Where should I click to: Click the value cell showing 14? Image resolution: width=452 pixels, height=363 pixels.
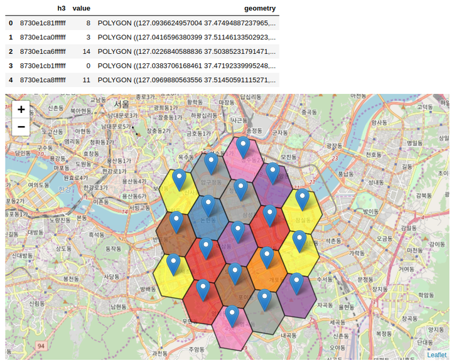point(87,51)
